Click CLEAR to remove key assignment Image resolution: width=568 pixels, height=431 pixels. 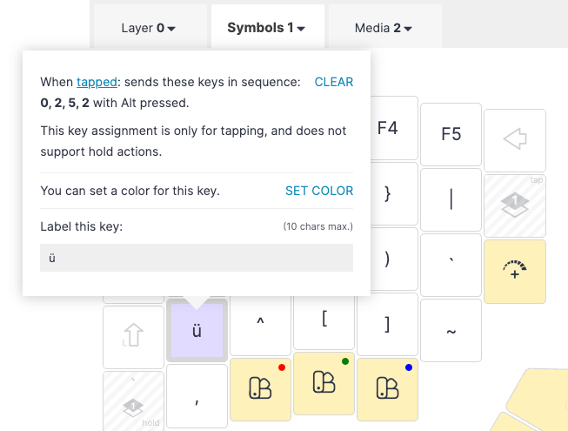tap(334, 82)
